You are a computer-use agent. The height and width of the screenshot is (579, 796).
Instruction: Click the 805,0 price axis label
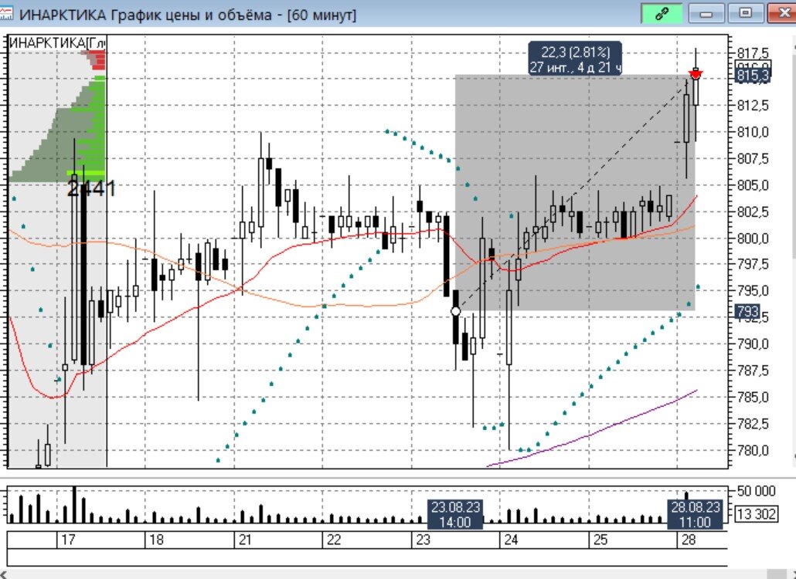[753, 185]
